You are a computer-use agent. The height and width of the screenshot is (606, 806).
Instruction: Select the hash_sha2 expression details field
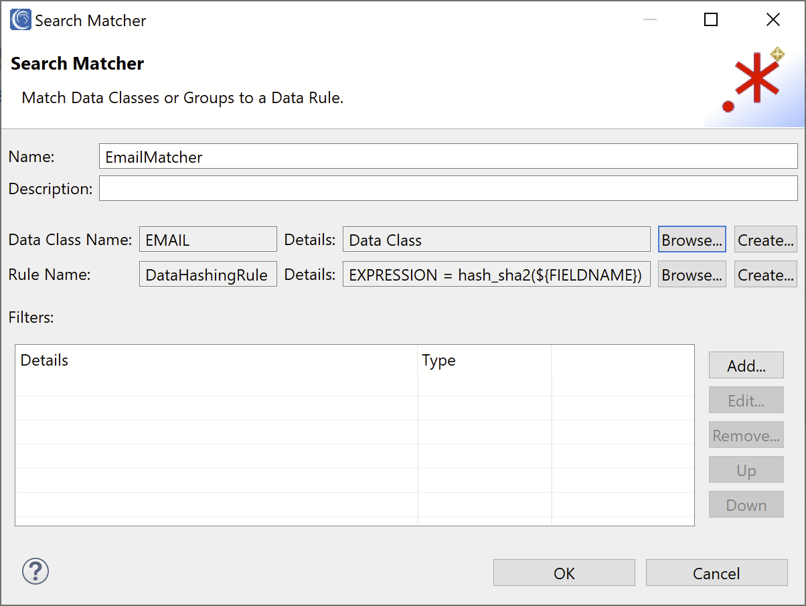point(496,274)
